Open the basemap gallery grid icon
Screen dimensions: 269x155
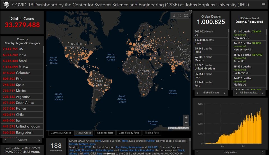tap(186, 15)
